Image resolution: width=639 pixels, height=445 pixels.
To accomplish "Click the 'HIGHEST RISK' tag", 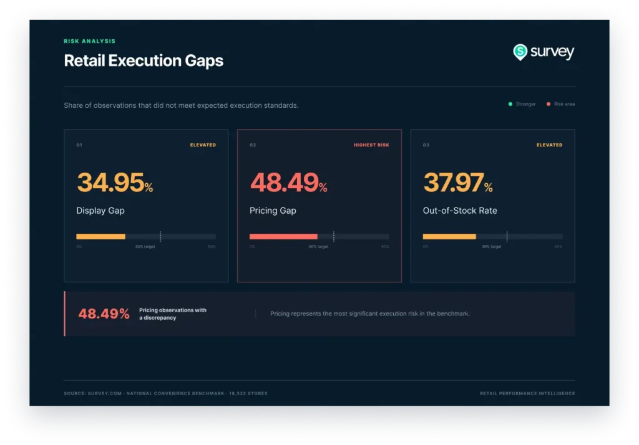I will click(x=371, y=145).
